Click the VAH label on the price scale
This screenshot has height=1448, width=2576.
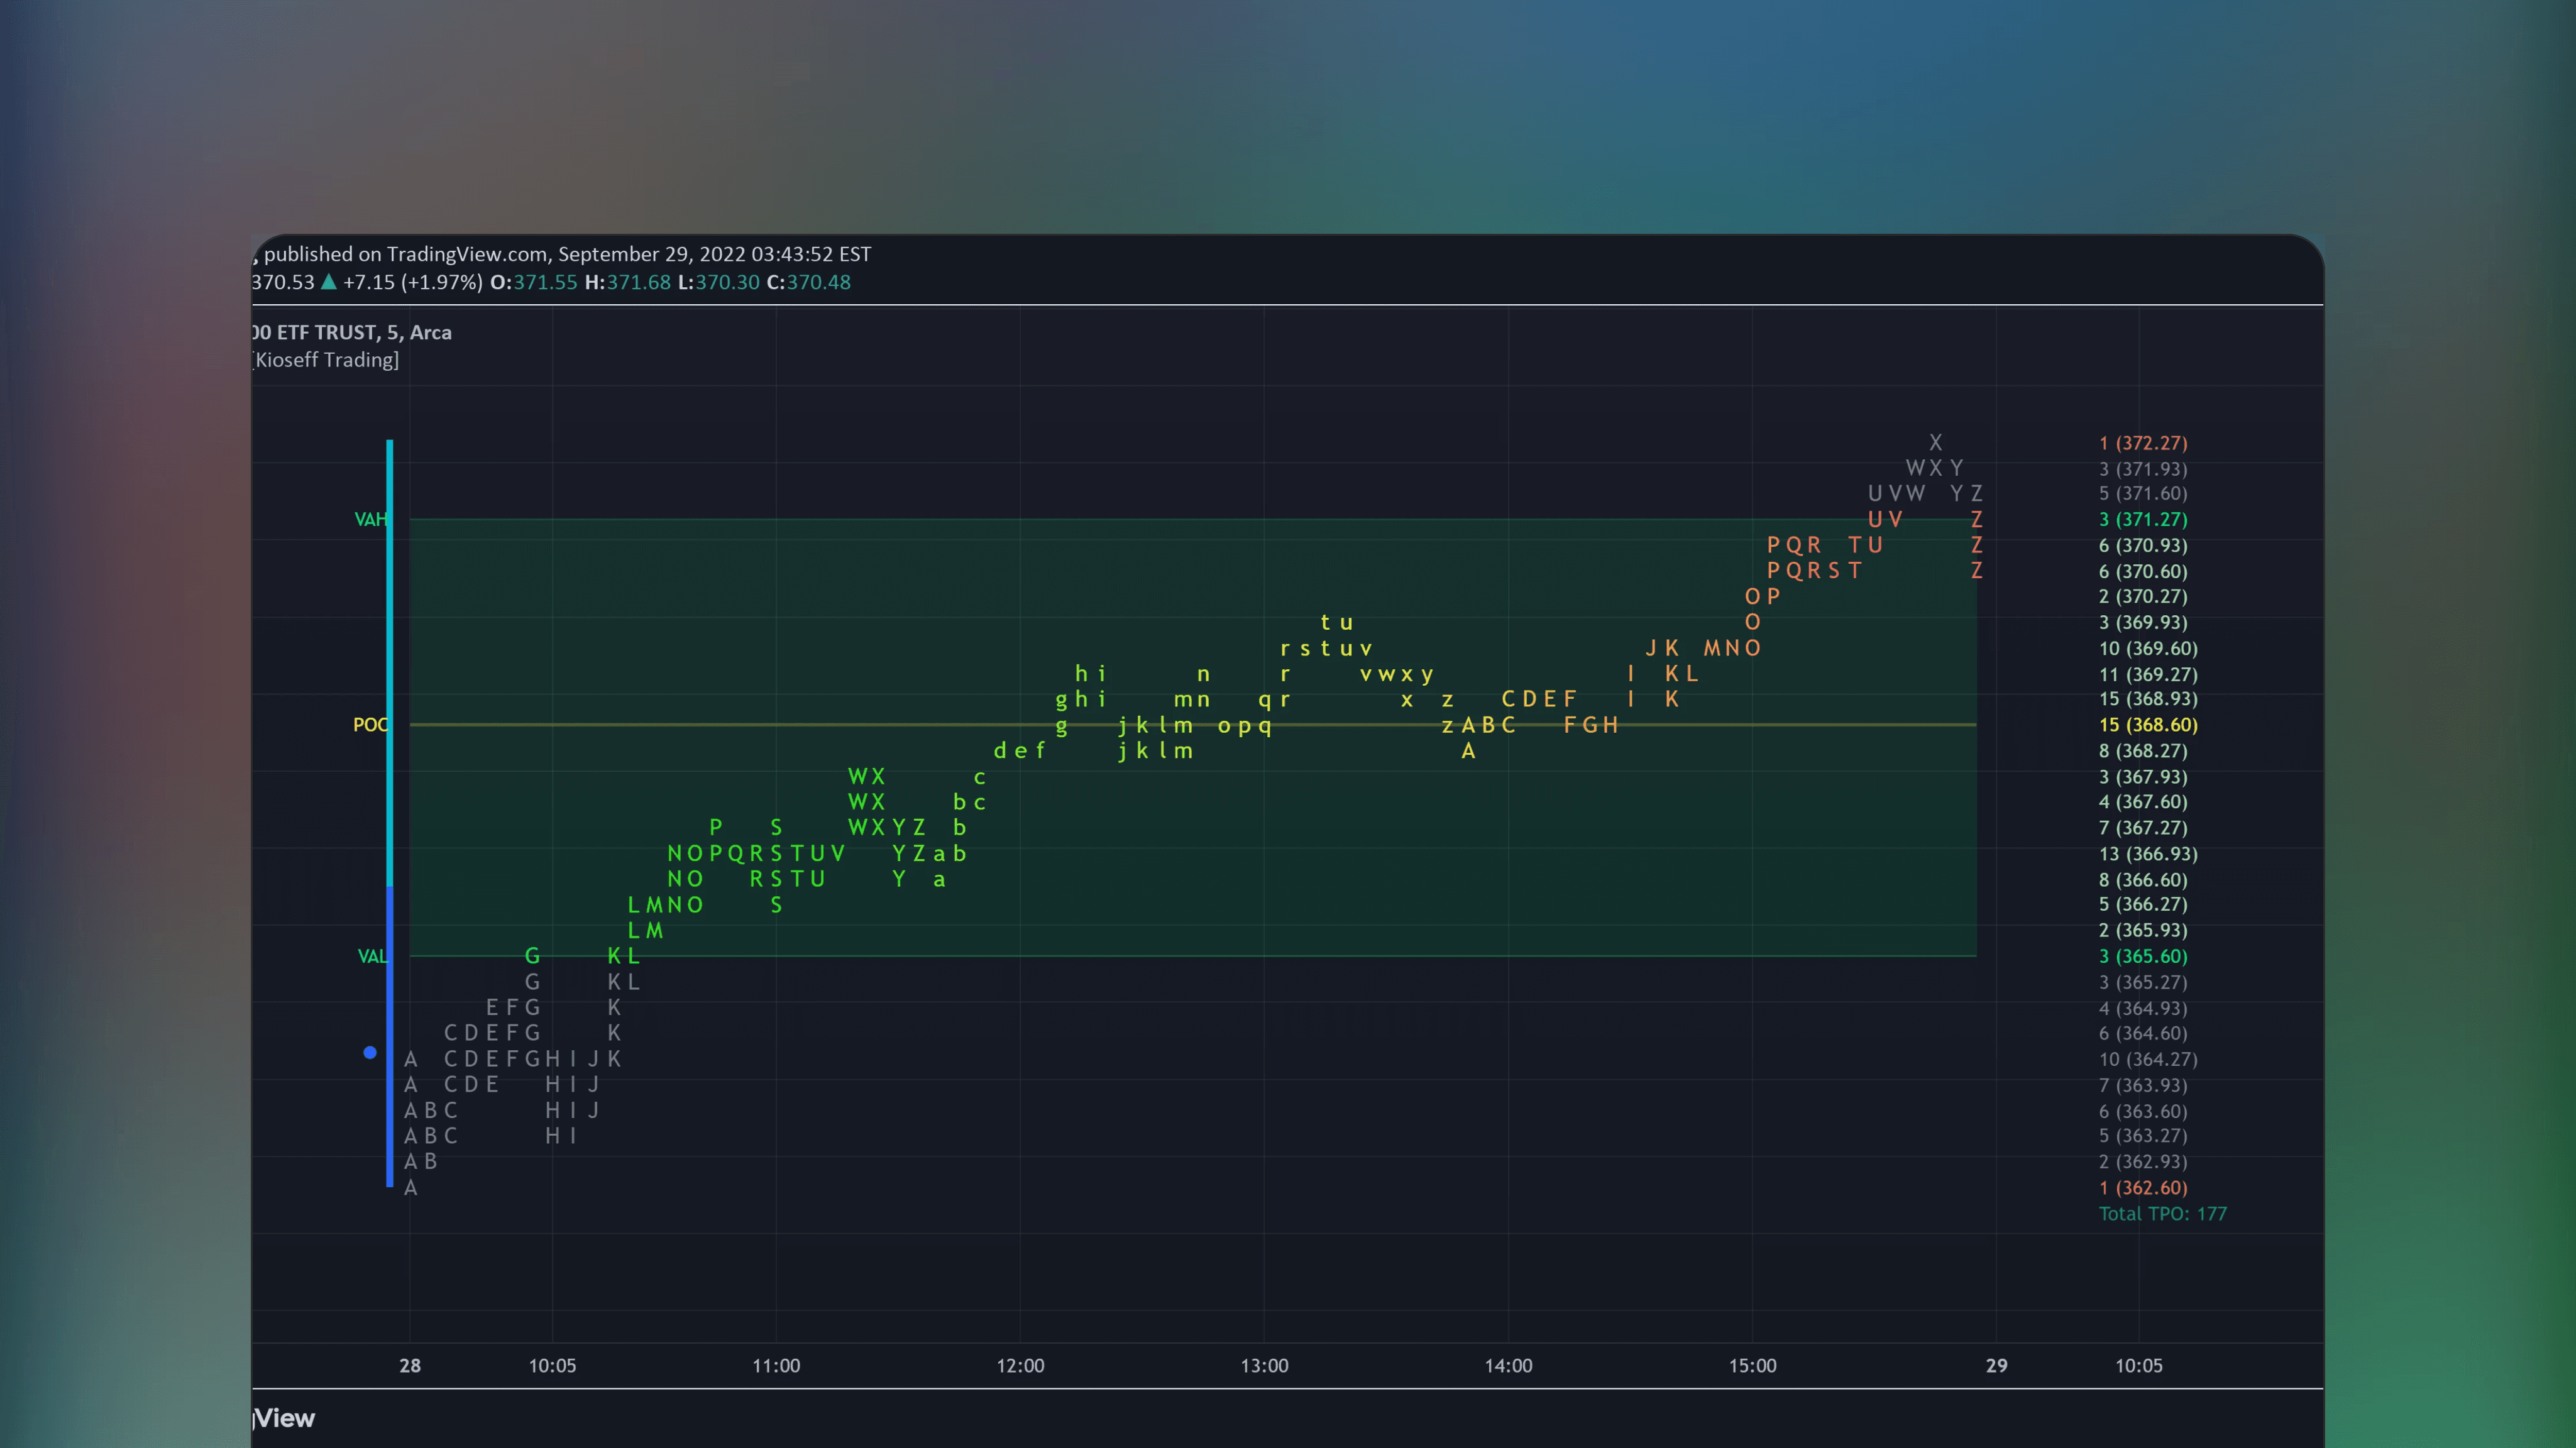371,519
